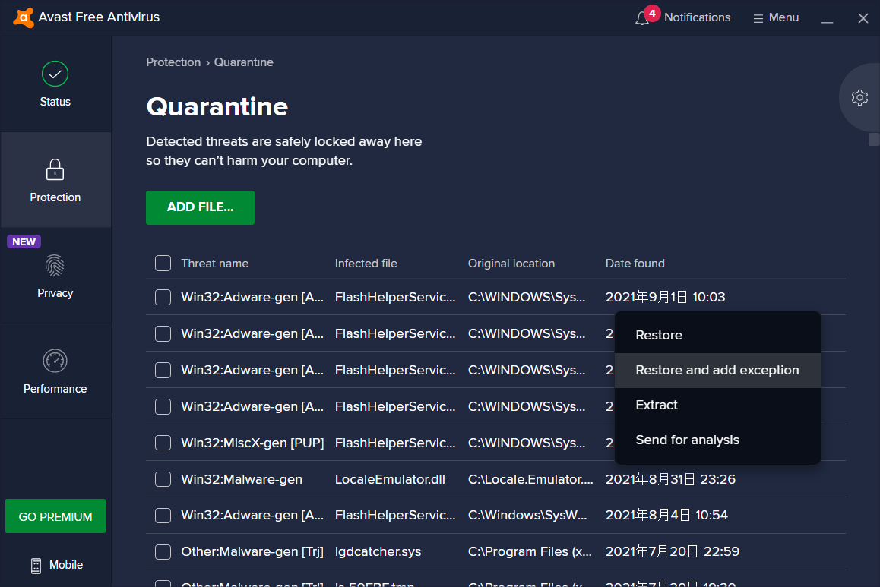This screenshot has width=880, height=587.
Task: Click the C:\Program Files (x... location for lgdcatcher.sys
Action: point(530,551)
